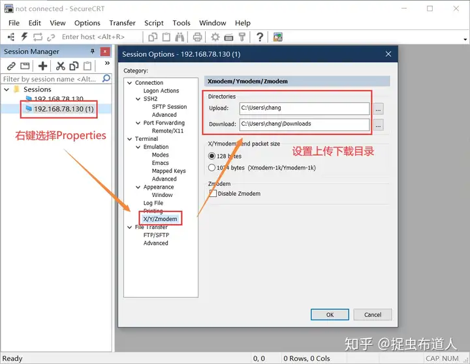Select Logon Actions category

(x=161, y=91)
